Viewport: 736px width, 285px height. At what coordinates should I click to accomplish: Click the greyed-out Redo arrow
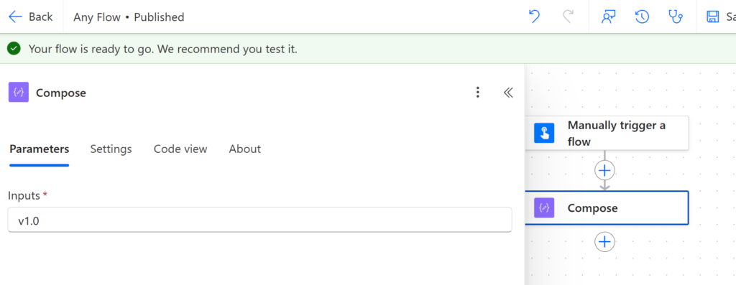[x=568, y=17]
